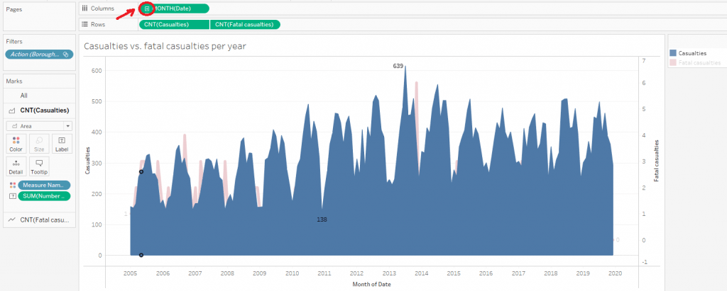The image size is (727, 291).
Task: Open the Area mark type dropdown
Action: pos(38,125)
